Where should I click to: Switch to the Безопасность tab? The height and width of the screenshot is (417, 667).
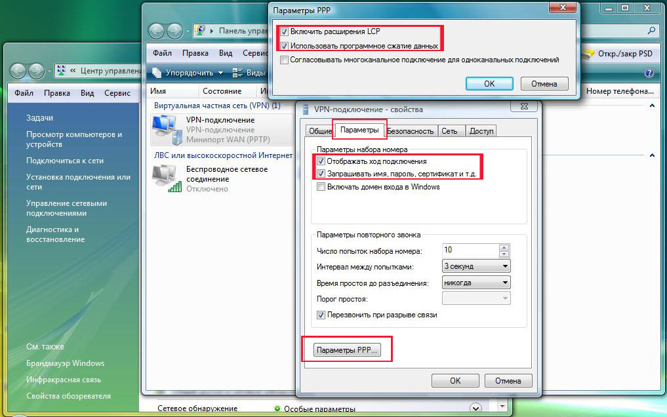pos(411,131)
